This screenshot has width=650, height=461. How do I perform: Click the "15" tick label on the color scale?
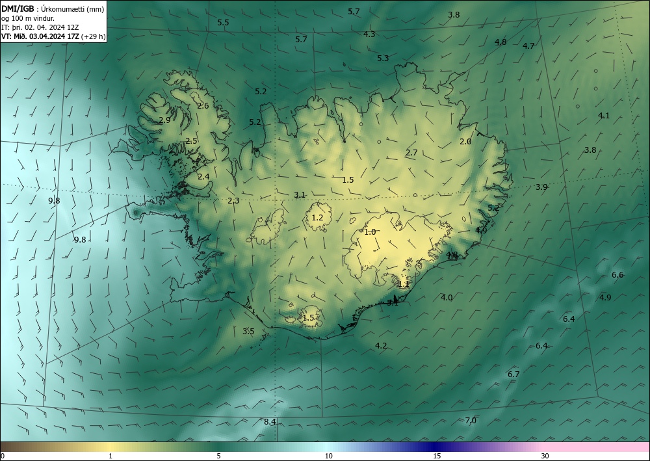tap(437, 456)
